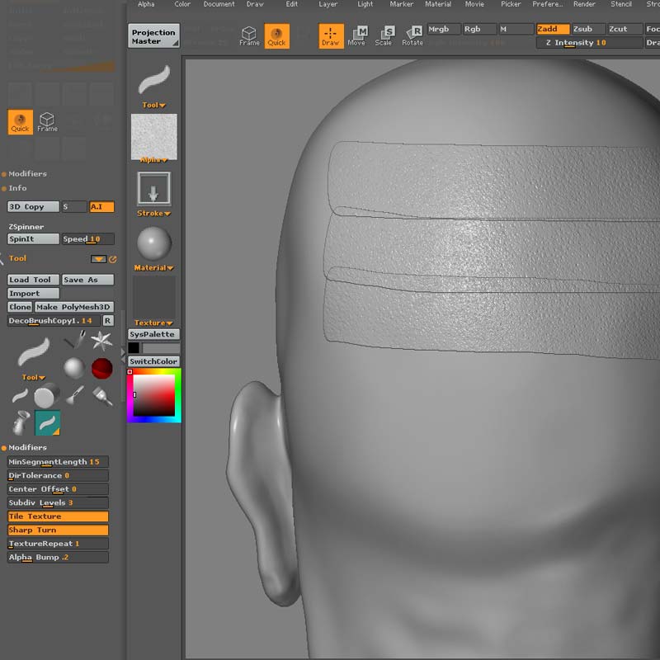Viewport: 660px width, 660px height.
Task: Open the Material menu
Action: pos(438,4)
